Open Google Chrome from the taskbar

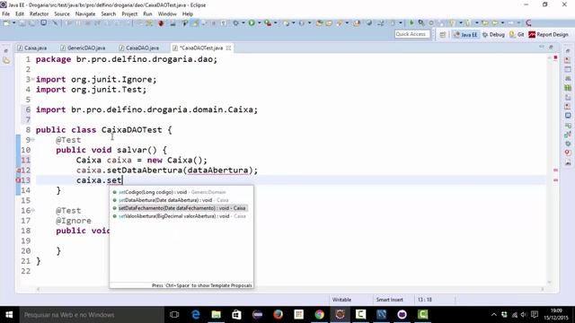pos(320,315)
